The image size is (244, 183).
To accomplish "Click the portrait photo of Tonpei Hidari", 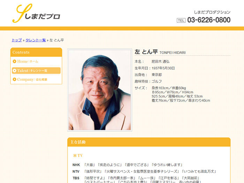I will tap(100, 90).
